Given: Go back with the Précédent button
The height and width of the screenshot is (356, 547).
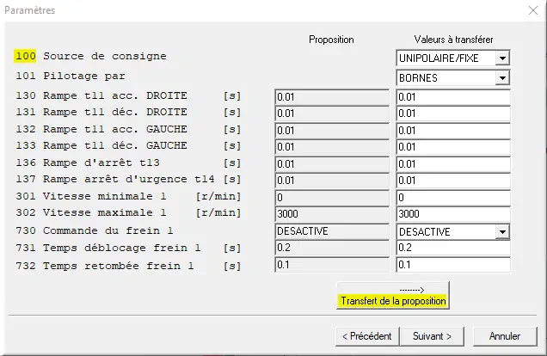Looking at the screenshot, I should (x=367, y=336).
